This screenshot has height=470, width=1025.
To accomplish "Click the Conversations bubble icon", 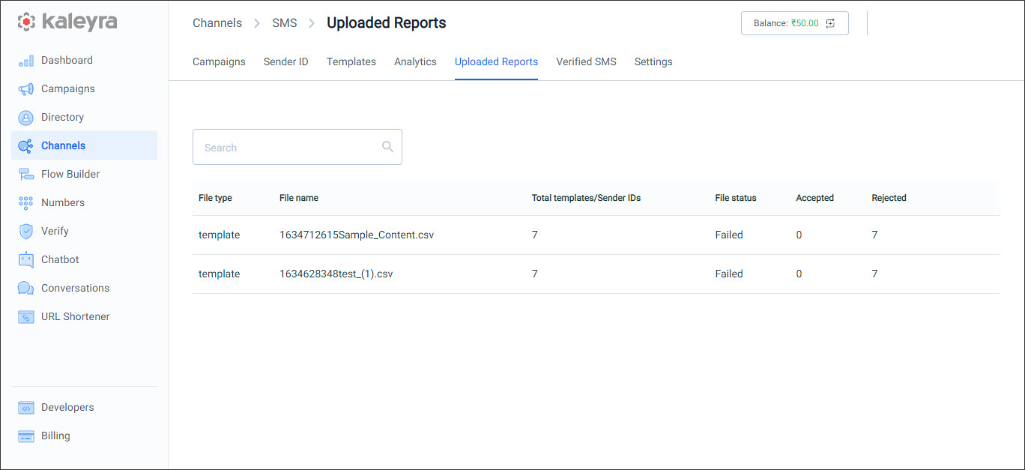I will coord(26,289).
